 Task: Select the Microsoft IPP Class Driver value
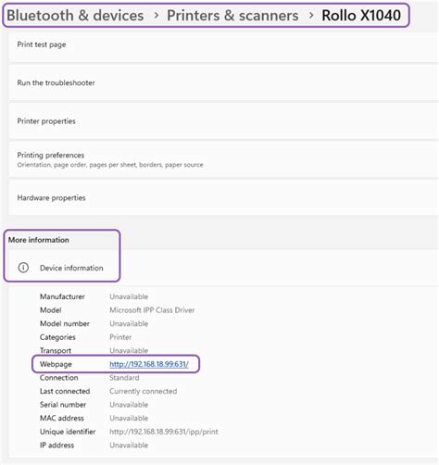click(152, 310)
